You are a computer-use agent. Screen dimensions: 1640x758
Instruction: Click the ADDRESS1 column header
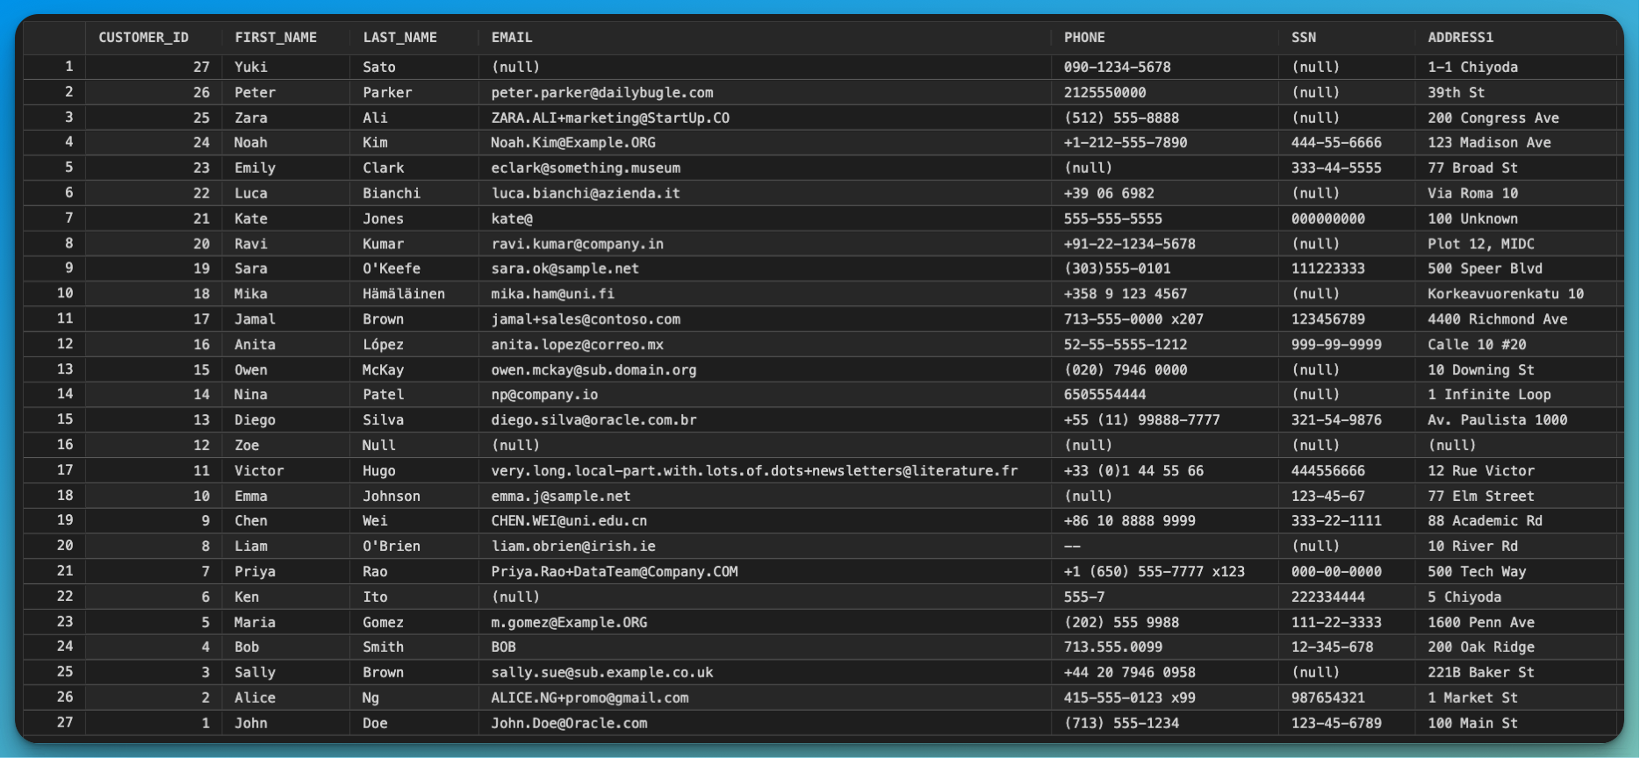click(1460, 38)
